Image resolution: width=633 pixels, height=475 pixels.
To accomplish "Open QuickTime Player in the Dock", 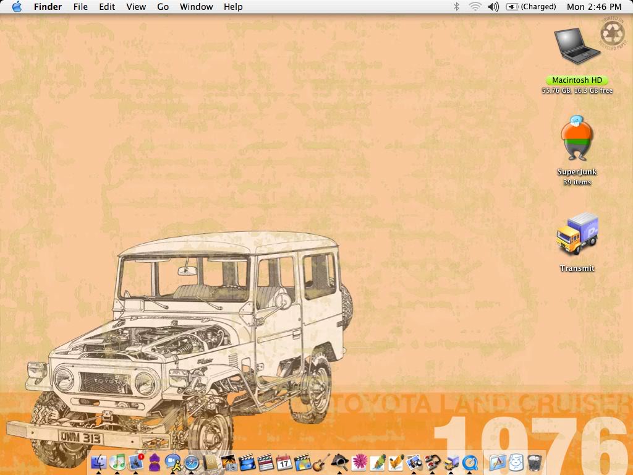I will 470,462.
